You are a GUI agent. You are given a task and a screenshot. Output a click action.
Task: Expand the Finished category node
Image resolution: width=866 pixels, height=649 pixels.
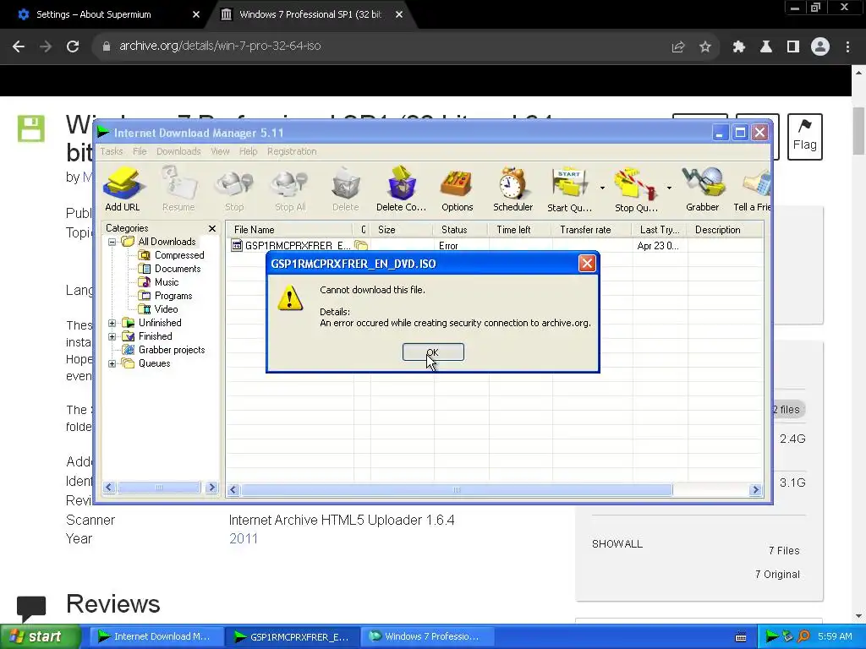point(112,336)
